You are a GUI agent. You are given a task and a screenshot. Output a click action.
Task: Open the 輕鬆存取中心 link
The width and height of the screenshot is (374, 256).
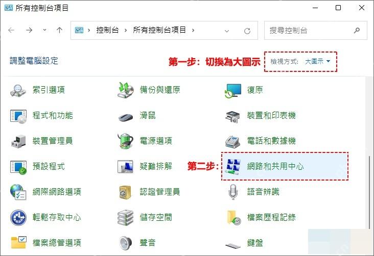click(x=57, y=217)
